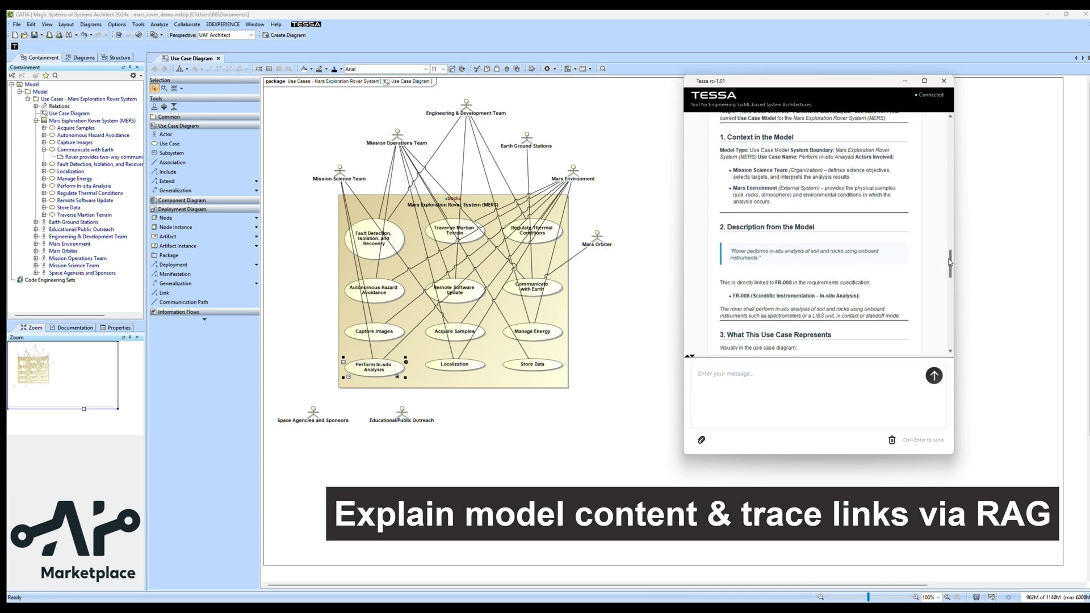Open the 3DEXPERIENCE menu
1090x613 pixels.
[x=223, y=24]
